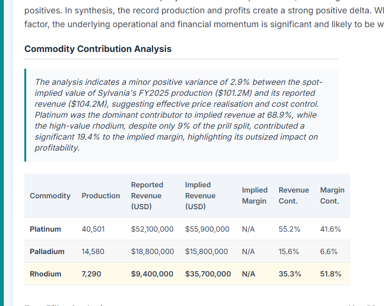Click the Implied Revenue (USD) header
The width and height of the screenshot is (384, 306).
point(200,195)
